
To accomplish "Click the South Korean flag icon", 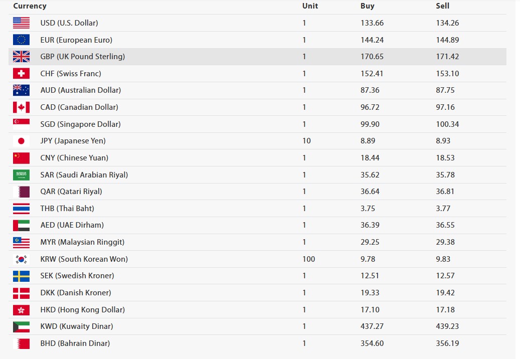I will (x=21, y=259).
